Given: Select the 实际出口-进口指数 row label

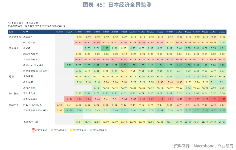Looking at the screenshot, I should (x=33, y=65).
